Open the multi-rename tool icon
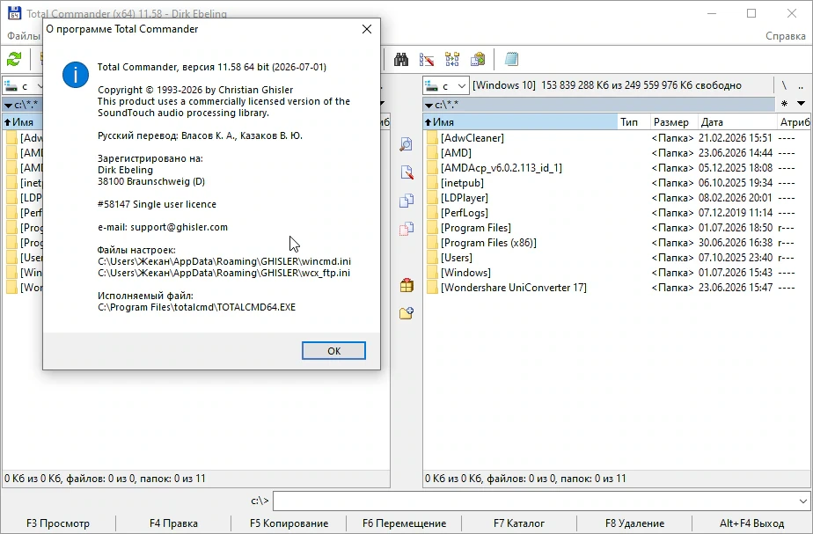 (427, 60)
